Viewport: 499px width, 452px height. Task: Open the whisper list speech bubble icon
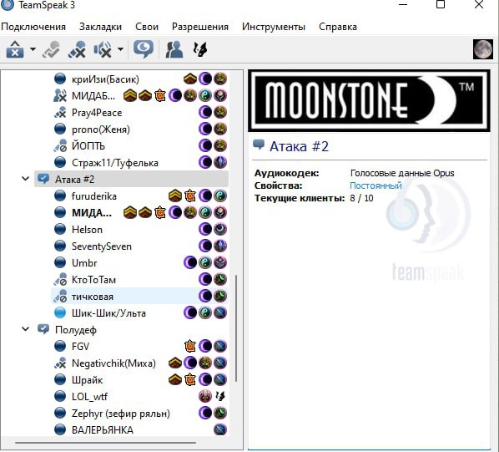tap(144, 49)
